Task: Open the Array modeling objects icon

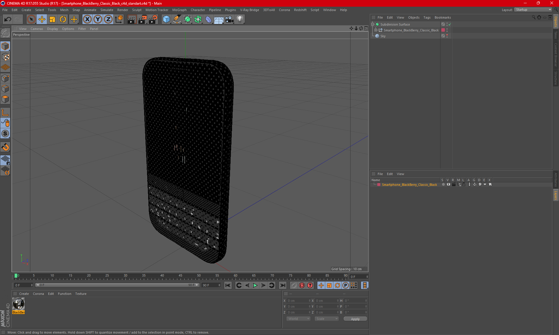Action: point(198,19)
